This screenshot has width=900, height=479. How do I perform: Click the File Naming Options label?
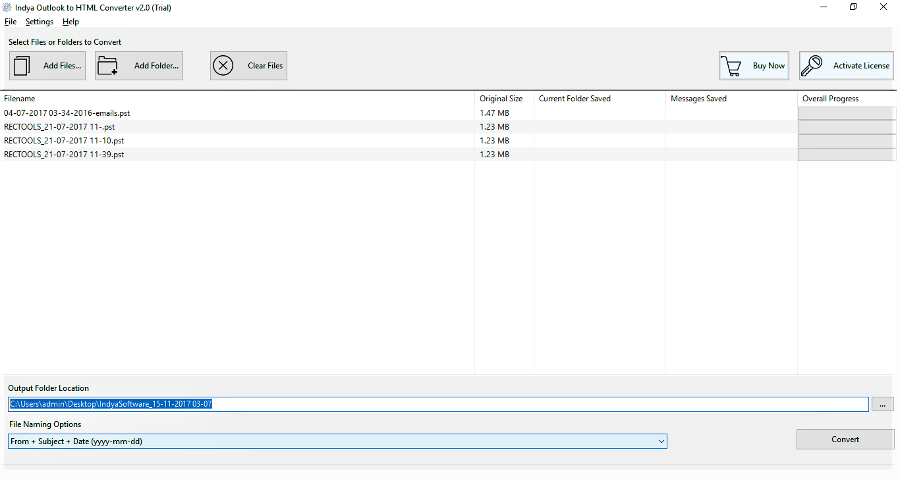click(45, 424)
